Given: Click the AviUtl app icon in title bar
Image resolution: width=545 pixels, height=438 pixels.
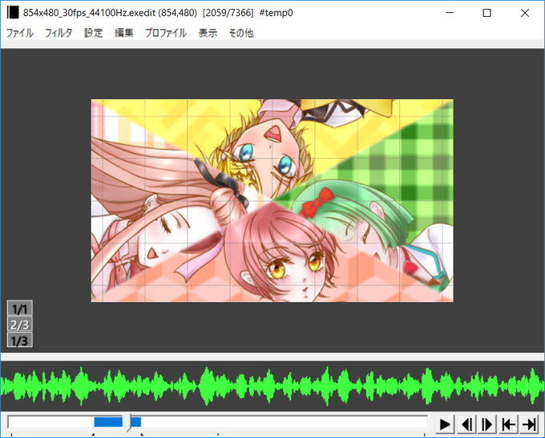Looking at the screenshot, I should 13,13.
